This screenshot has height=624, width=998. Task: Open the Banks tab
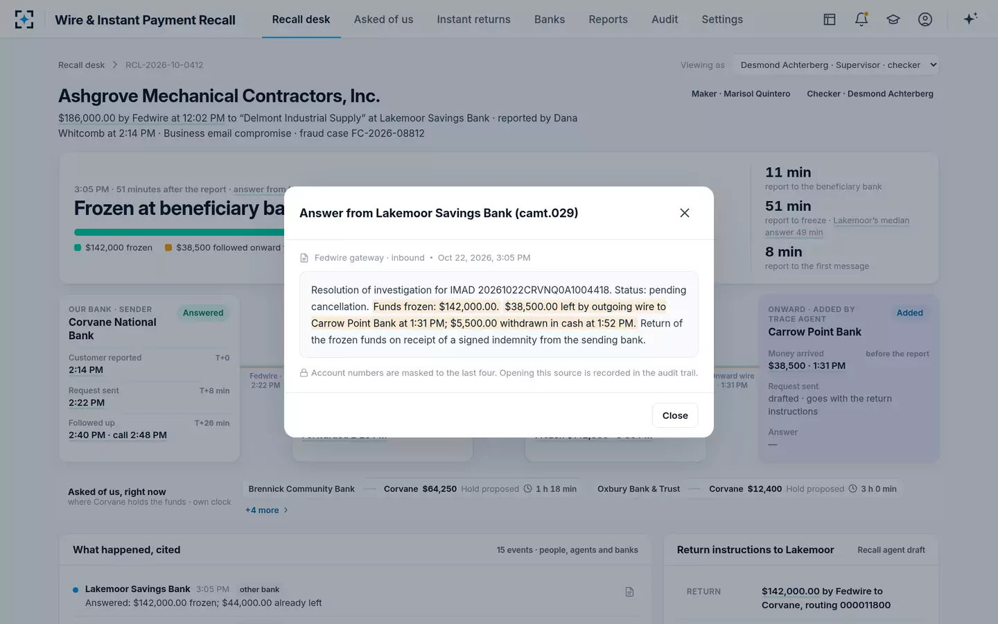click(550, 19)
